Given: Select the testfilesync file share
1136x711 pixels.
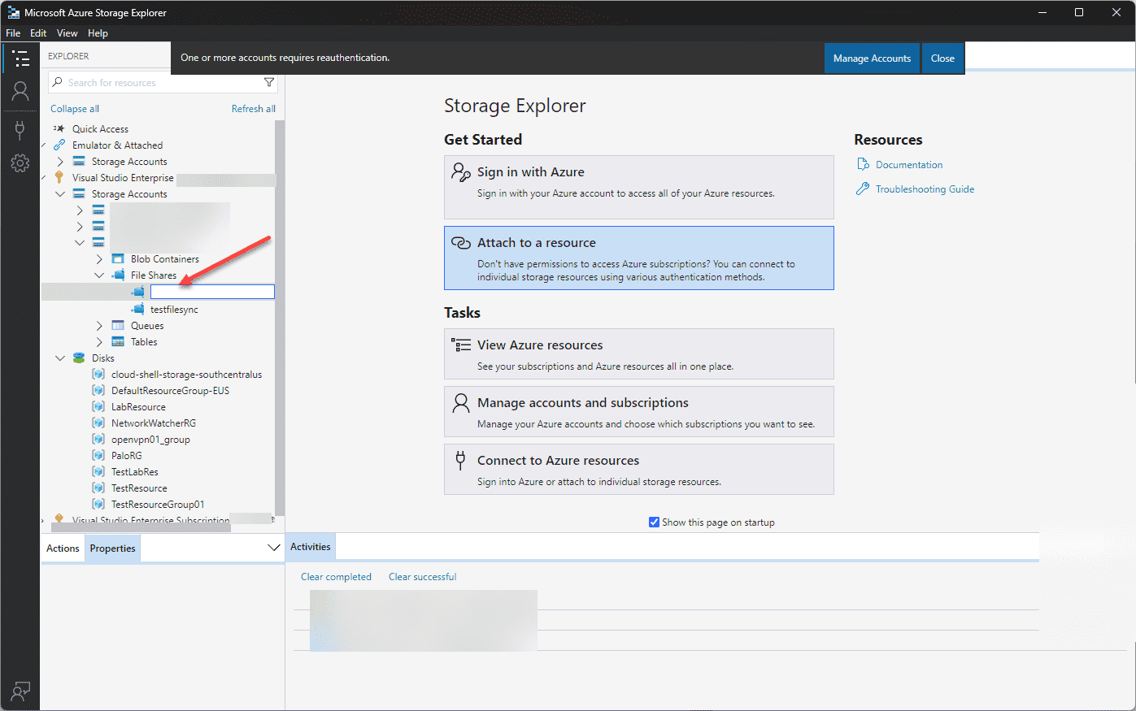Looking at the screenshot, I should (x=174, y=309).
